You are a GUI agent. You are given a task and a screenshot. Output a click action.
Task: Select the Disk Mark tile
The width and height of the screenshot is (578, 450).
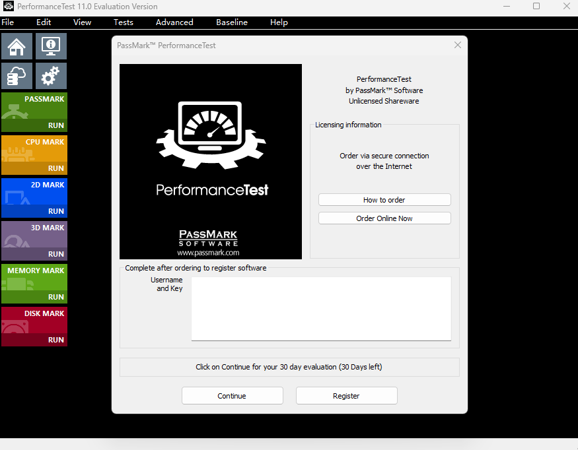pos(34,327)
